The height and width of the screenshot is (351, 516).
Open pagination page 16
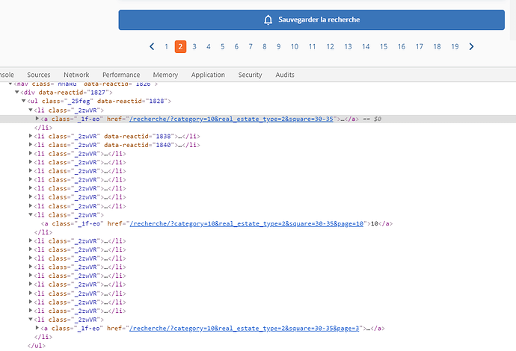[x=402, y=46]
